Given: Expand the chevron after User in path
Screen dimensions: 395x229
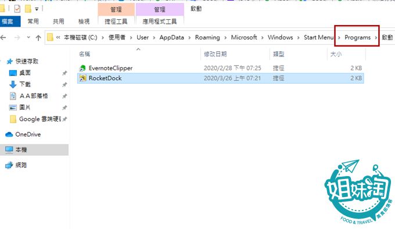Looking at the screenshot, I should click(x=154, y=38).
